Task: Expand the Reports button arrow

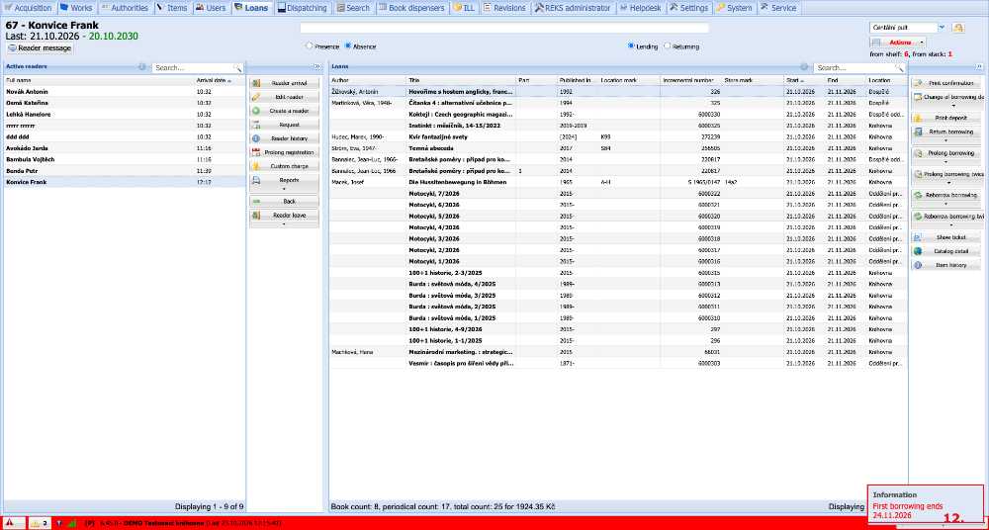Action: click(284, 188)
